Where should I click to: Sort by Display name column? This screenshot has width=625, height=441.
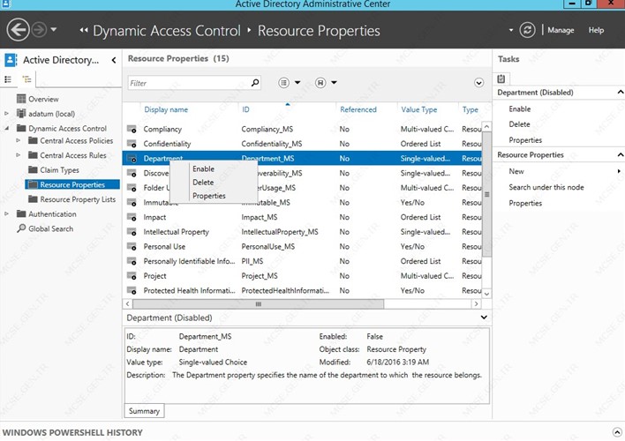click(166, 109)
